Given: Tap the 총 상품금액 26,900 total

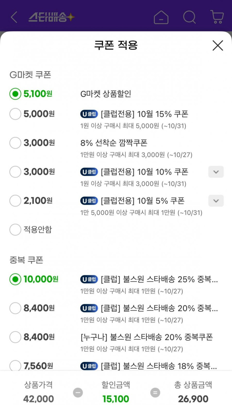Looking at the screenshot, I should (193, 399).
